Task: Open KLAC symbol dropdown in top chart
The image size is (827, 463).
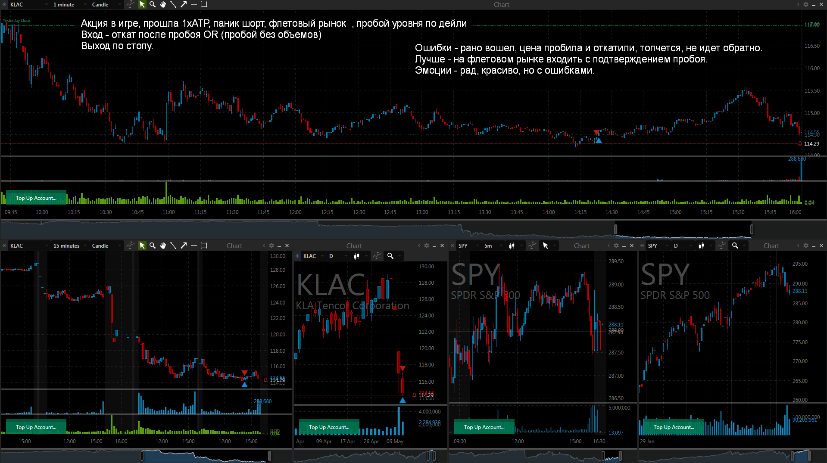Action: click(x=29, y=5)
